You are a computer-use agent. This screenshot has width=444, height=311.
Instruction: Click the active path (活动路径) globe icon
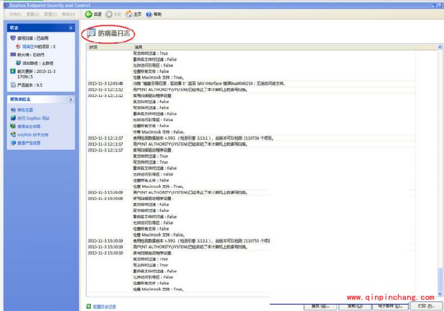pos(18,63)
